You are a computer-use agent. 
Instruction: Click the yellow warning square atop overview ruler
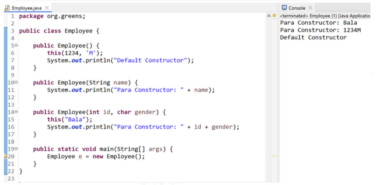[274, 16]
